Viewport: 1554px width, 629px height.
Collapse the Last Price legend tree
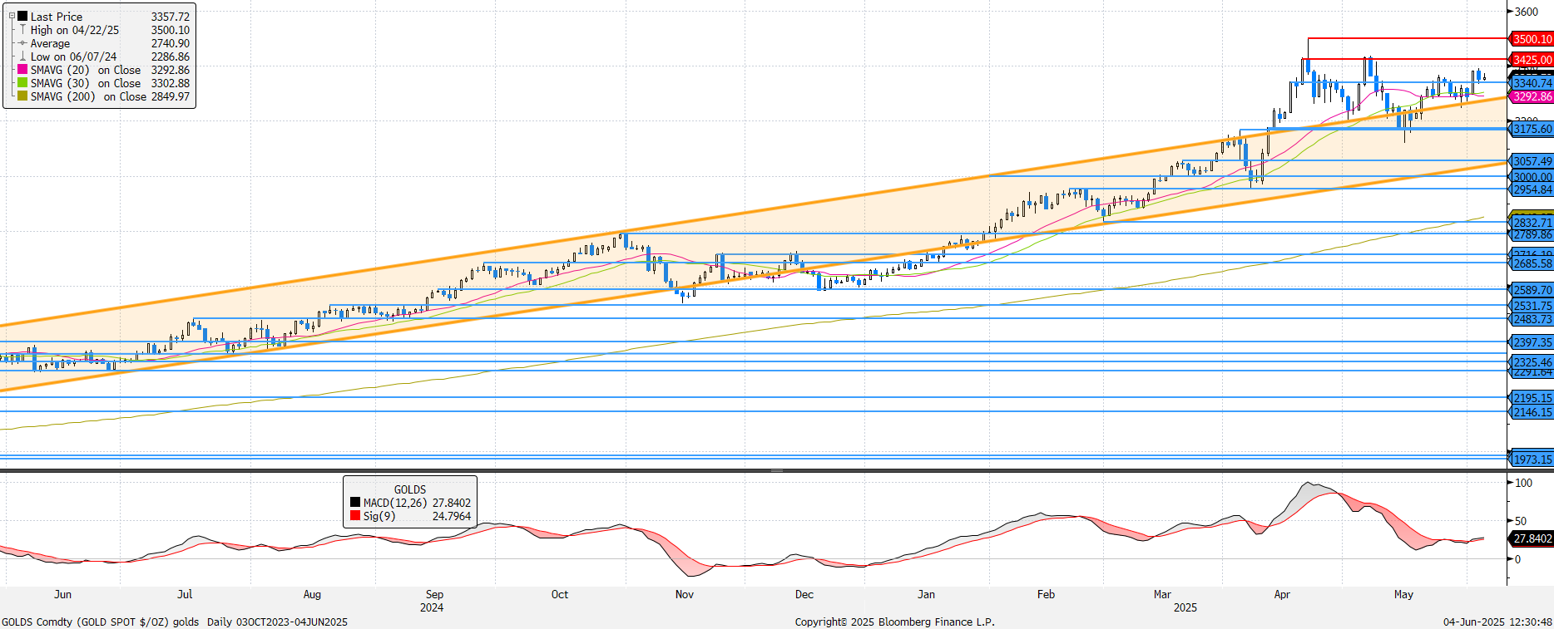tap(12, 16)
